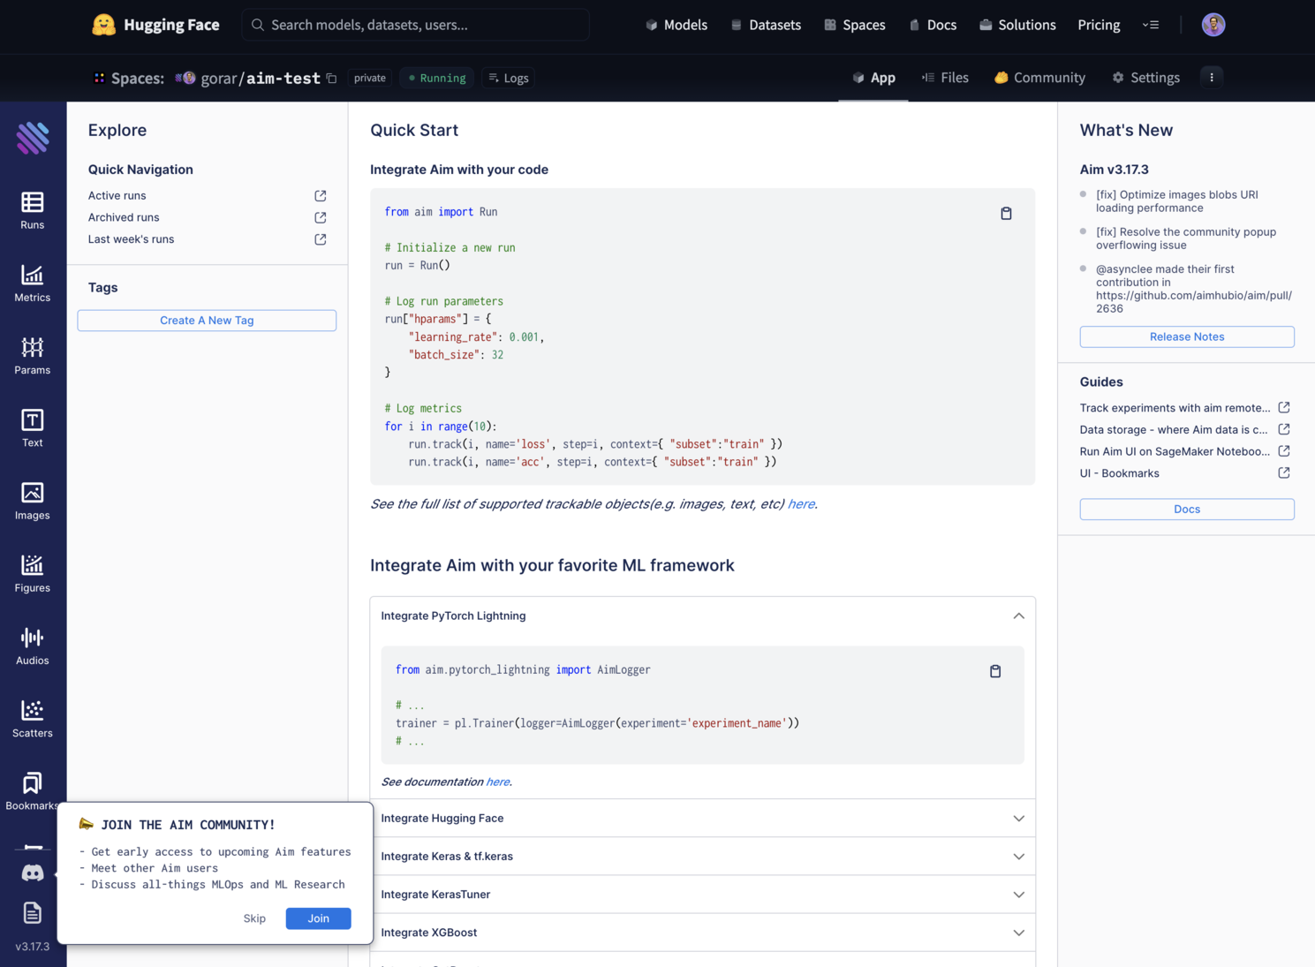
Task: Open supported trackable objects 'here' link
Action: pyautogui.click(x=801, y=504)
